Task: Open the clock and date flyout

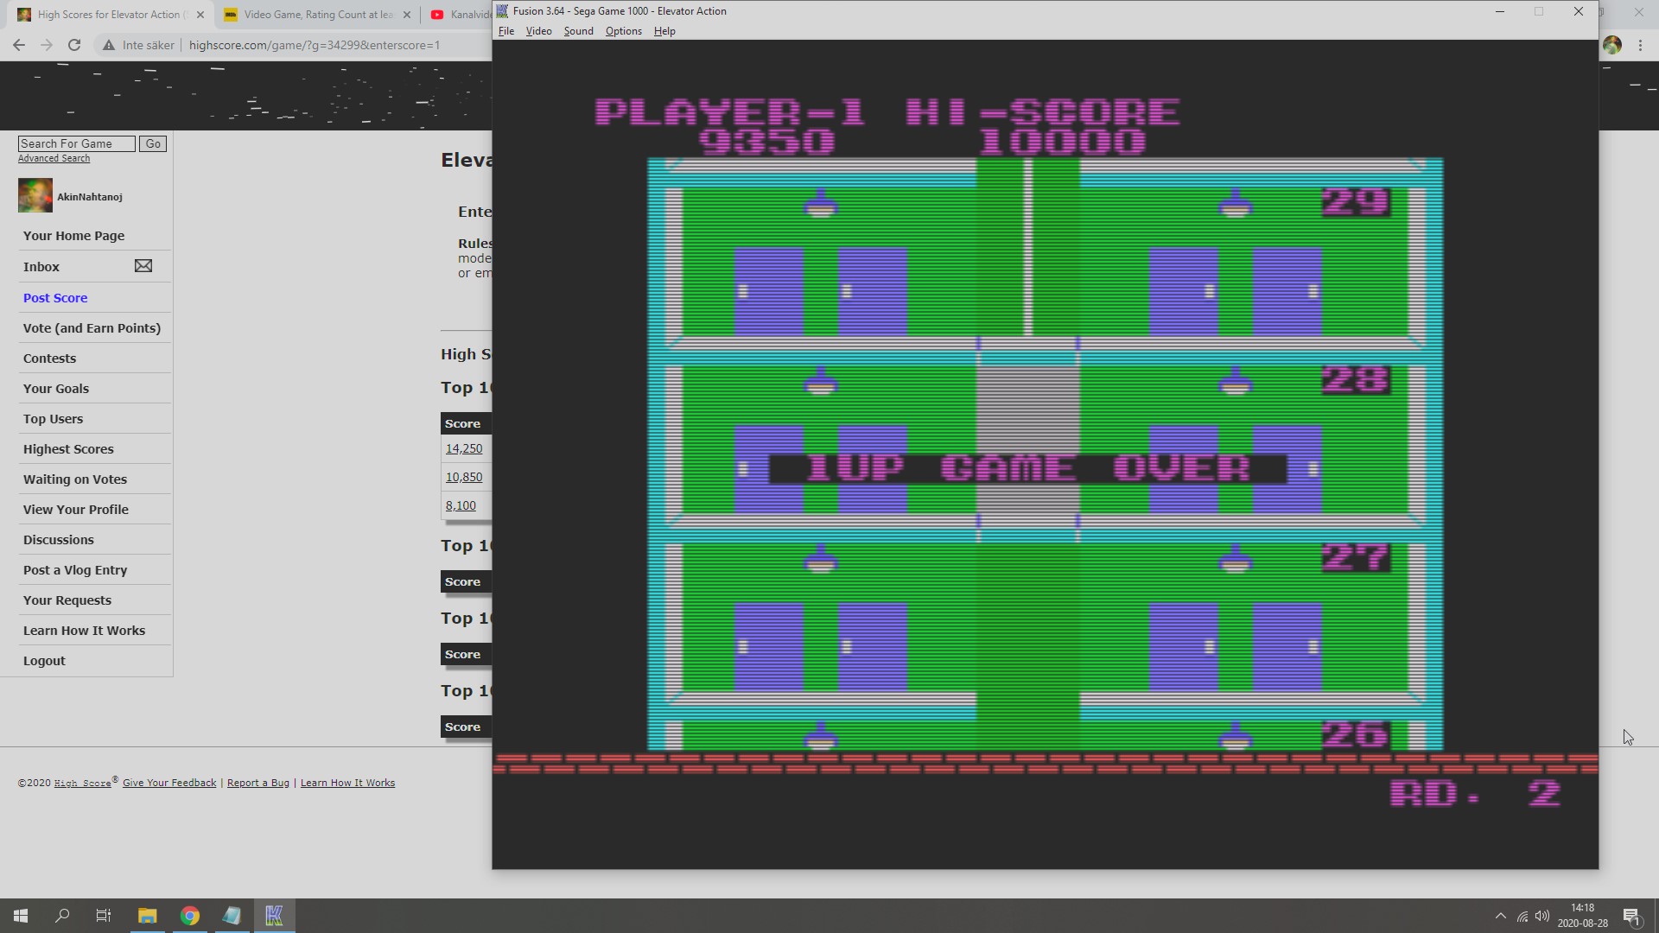Action: click(1583, 916)
